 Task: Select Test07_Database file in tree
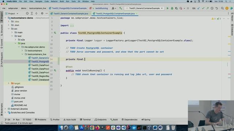(x=39, y=80)
